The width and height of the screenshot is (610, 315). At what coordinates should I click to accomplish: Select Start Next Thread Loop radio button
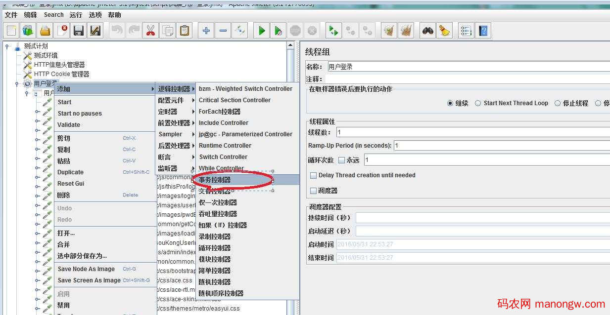click(x=478, y=103)
